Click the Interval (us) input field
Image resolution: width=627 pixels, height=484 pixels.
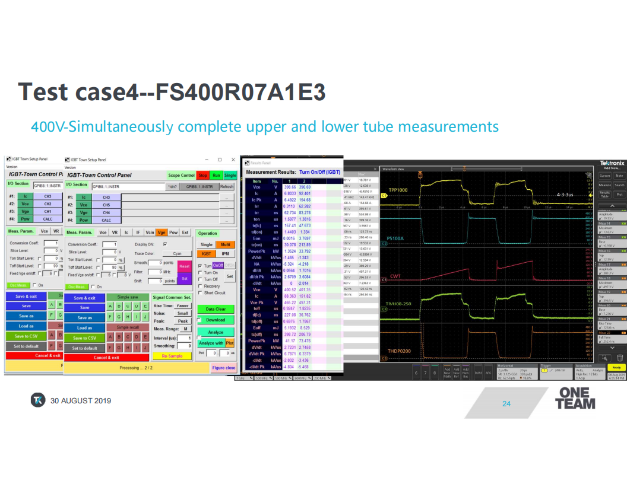pyautogui.click(x=184, y=338)
